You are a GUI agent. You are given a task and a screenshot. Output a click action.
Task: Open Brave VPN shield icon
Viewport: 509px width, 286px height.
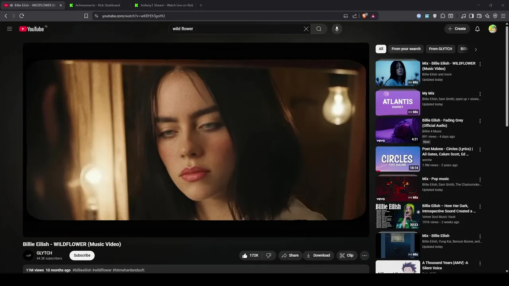495,16
